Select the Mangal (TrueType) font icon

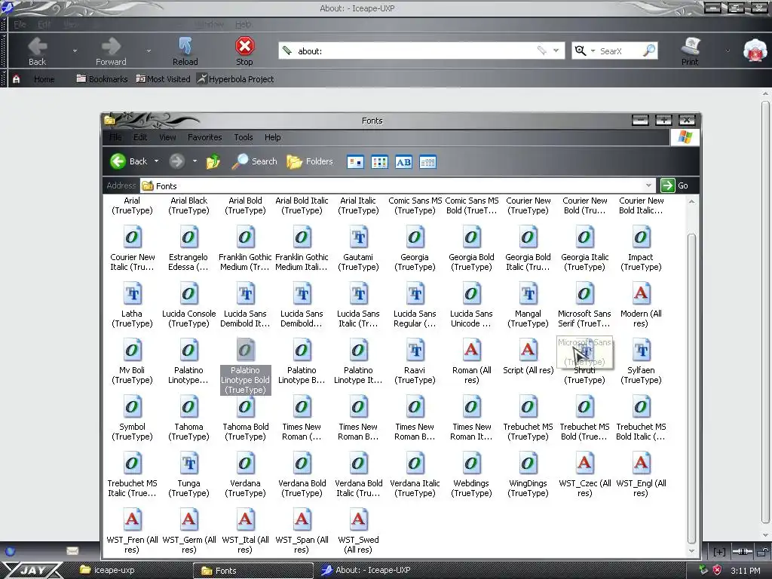point(528,294)
